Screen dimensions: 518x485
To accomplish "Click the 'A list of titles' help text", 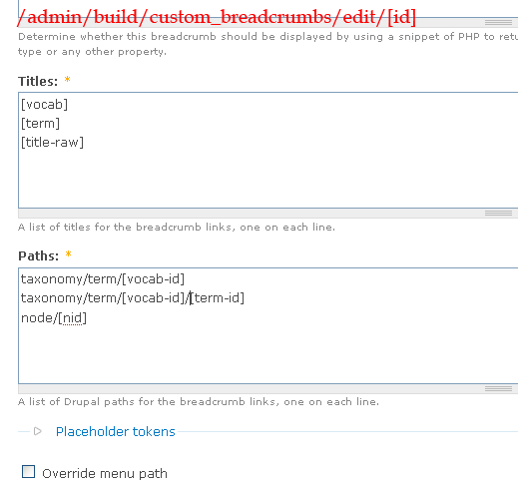I will pyautogui.click(x=177, y=228).
